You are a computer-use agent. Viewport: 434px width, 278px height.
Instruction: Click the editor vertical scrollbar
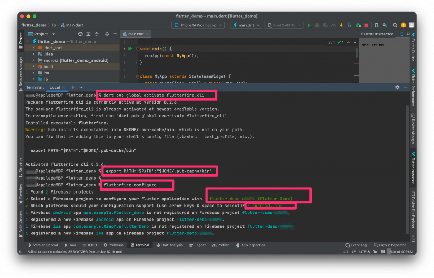[x=356, y=52]
